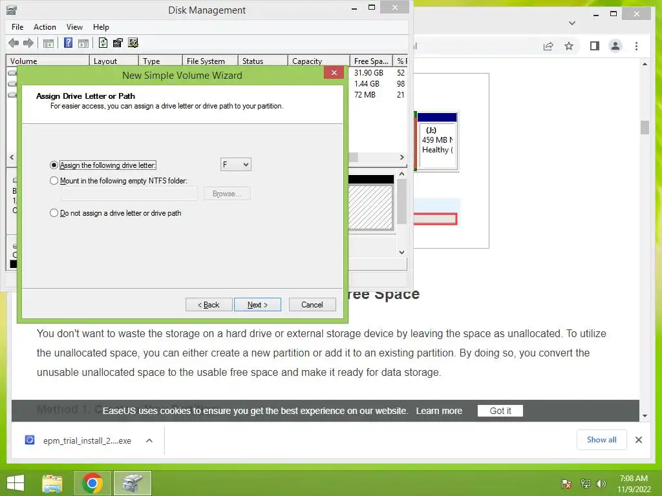662x496 pixels.
Task: Click the 72 MB free space cell
Action: click(365, 94)
